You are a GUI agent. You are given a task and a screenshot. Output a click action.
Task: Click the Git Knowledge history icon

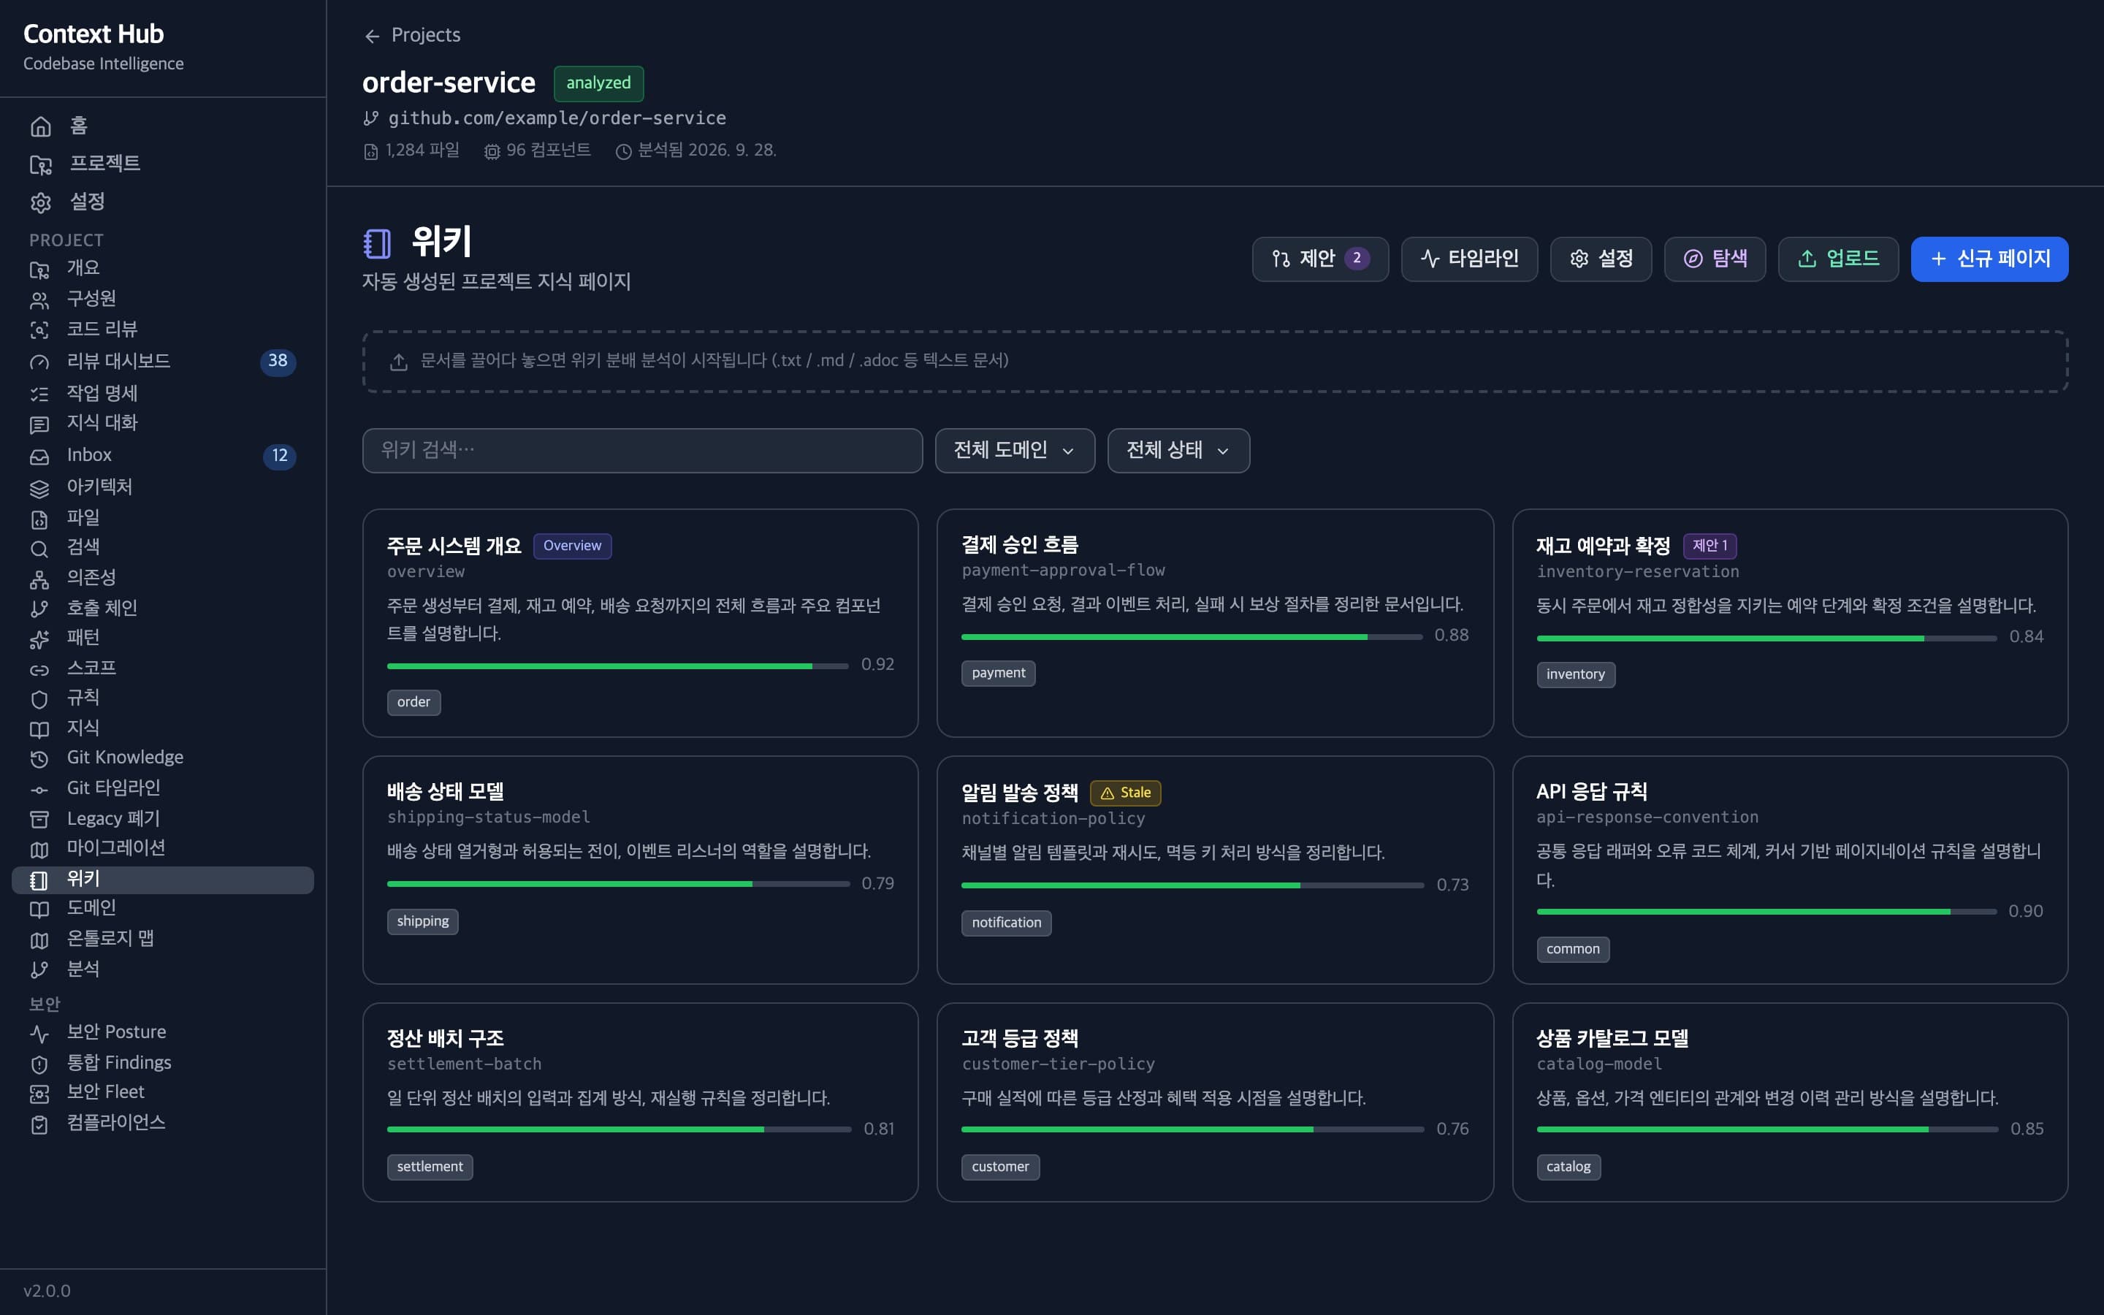tap(39, 758)
